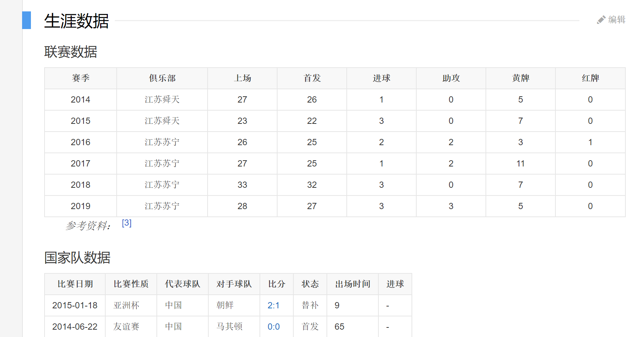Click 江苏舜天 in the 2015 row

point(162,121)
